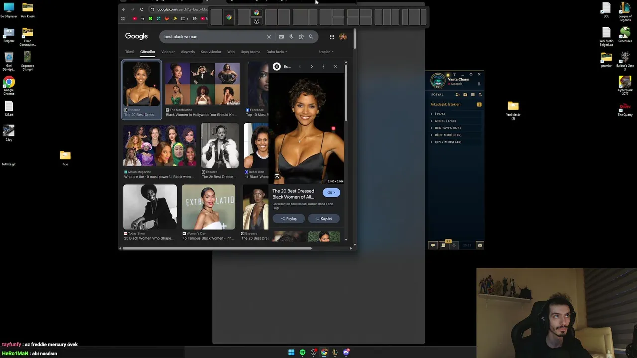637x358 pixels.
Task: Open League missions icon with 21 badge
Action: pyautogui.click(x=443, y=245)
